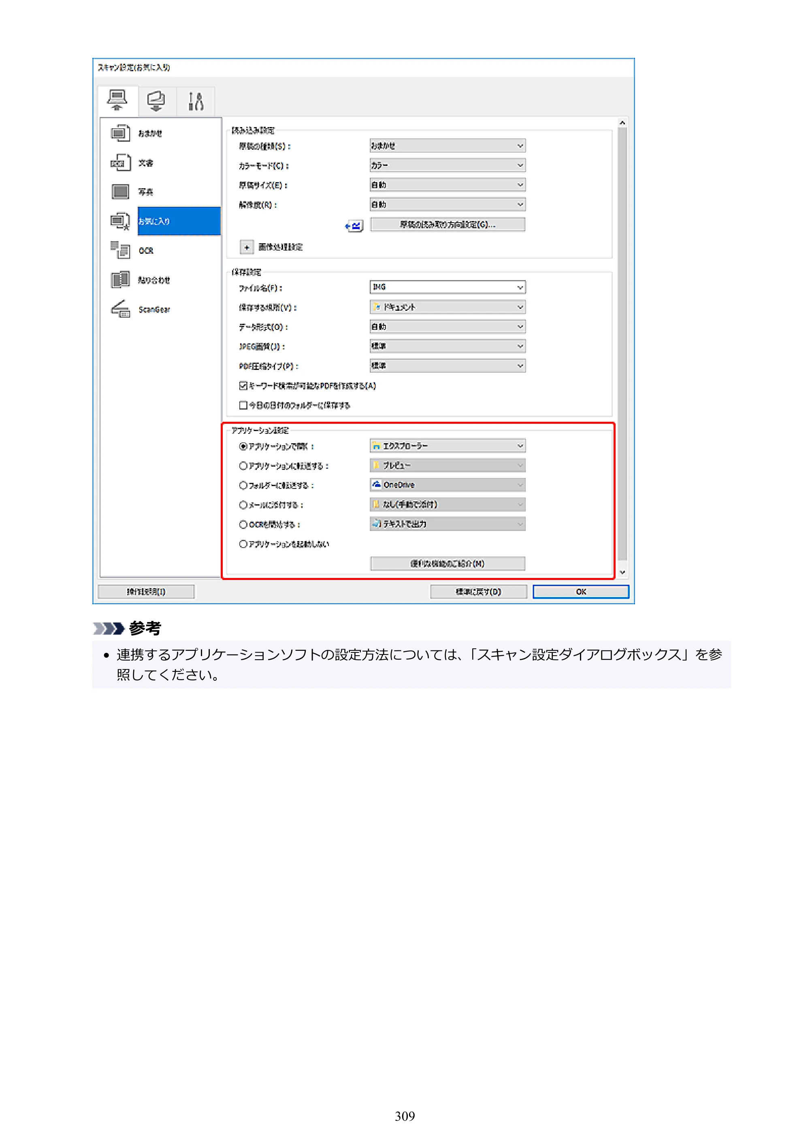Open the general settings tools tab

click(x=196, y=101)
